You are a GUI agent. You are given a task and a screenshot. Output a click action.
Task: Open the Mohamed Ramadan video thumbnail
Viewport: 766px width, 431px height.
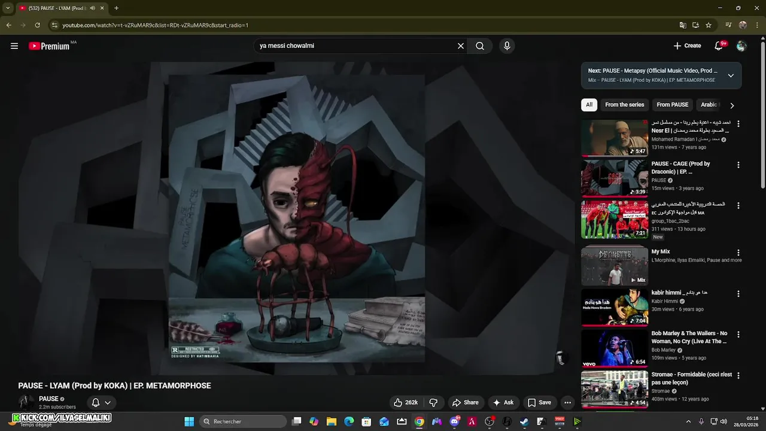615,138
